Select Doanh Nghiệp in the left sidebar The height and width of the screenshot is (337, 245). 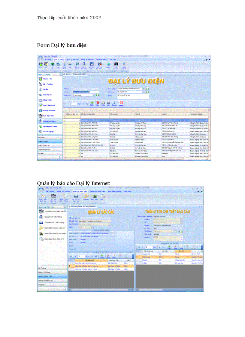pos(47,132)
